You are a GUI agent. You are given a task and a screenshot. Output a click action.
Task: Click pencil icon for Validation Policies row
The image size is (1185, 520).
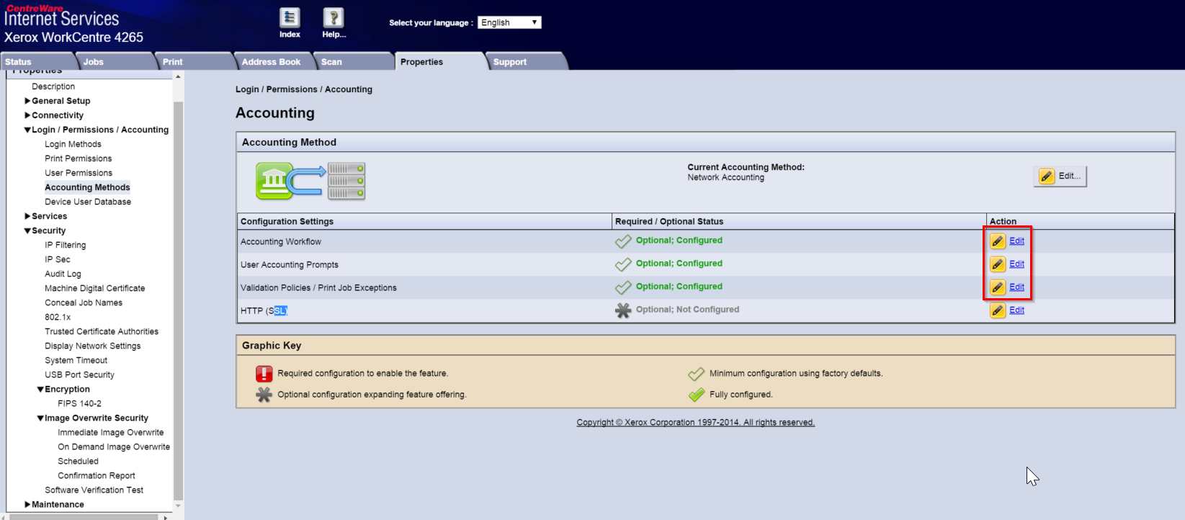(997, 287)
